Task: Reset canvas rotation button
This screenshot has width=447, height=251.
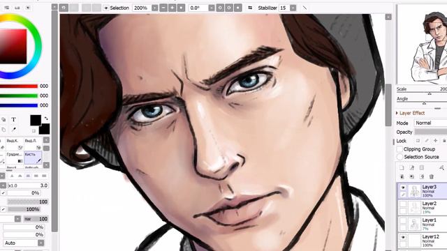Action: [x=237, y=8]
